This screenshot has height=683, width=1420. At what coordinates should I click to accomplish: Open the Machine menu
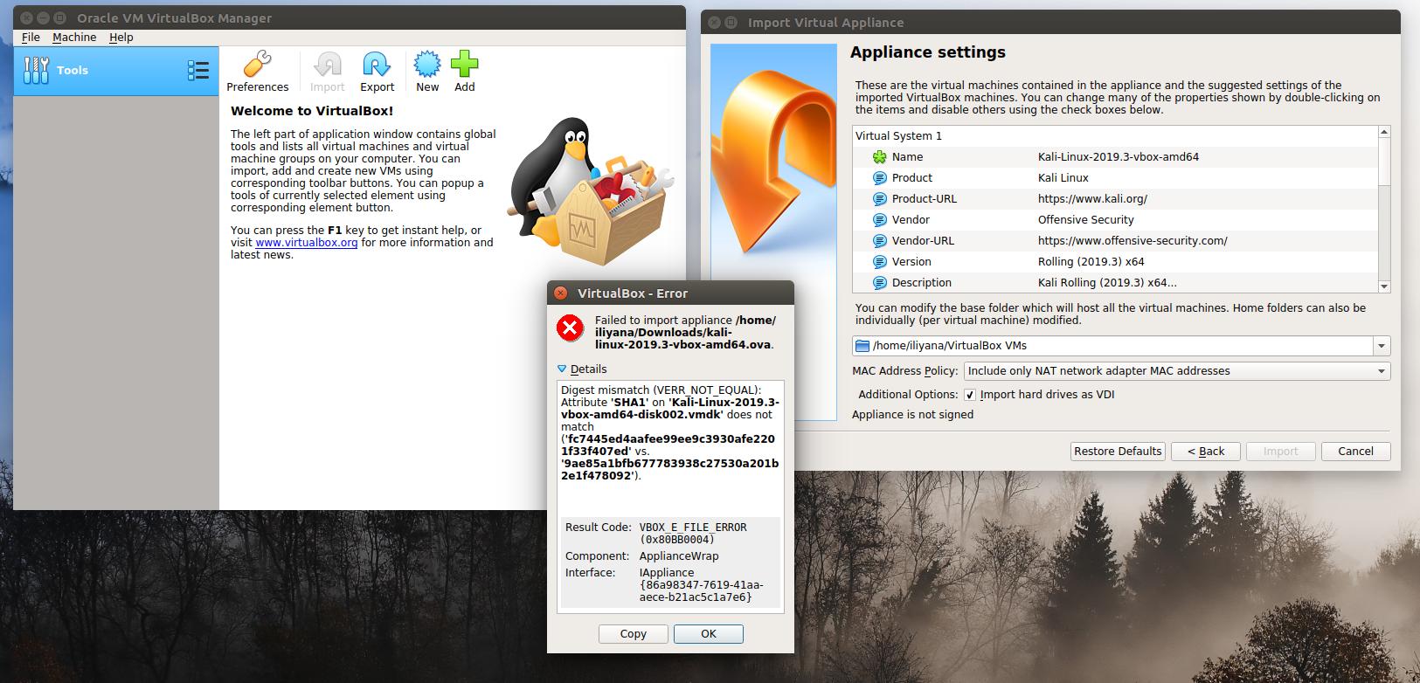coord(74,38)
